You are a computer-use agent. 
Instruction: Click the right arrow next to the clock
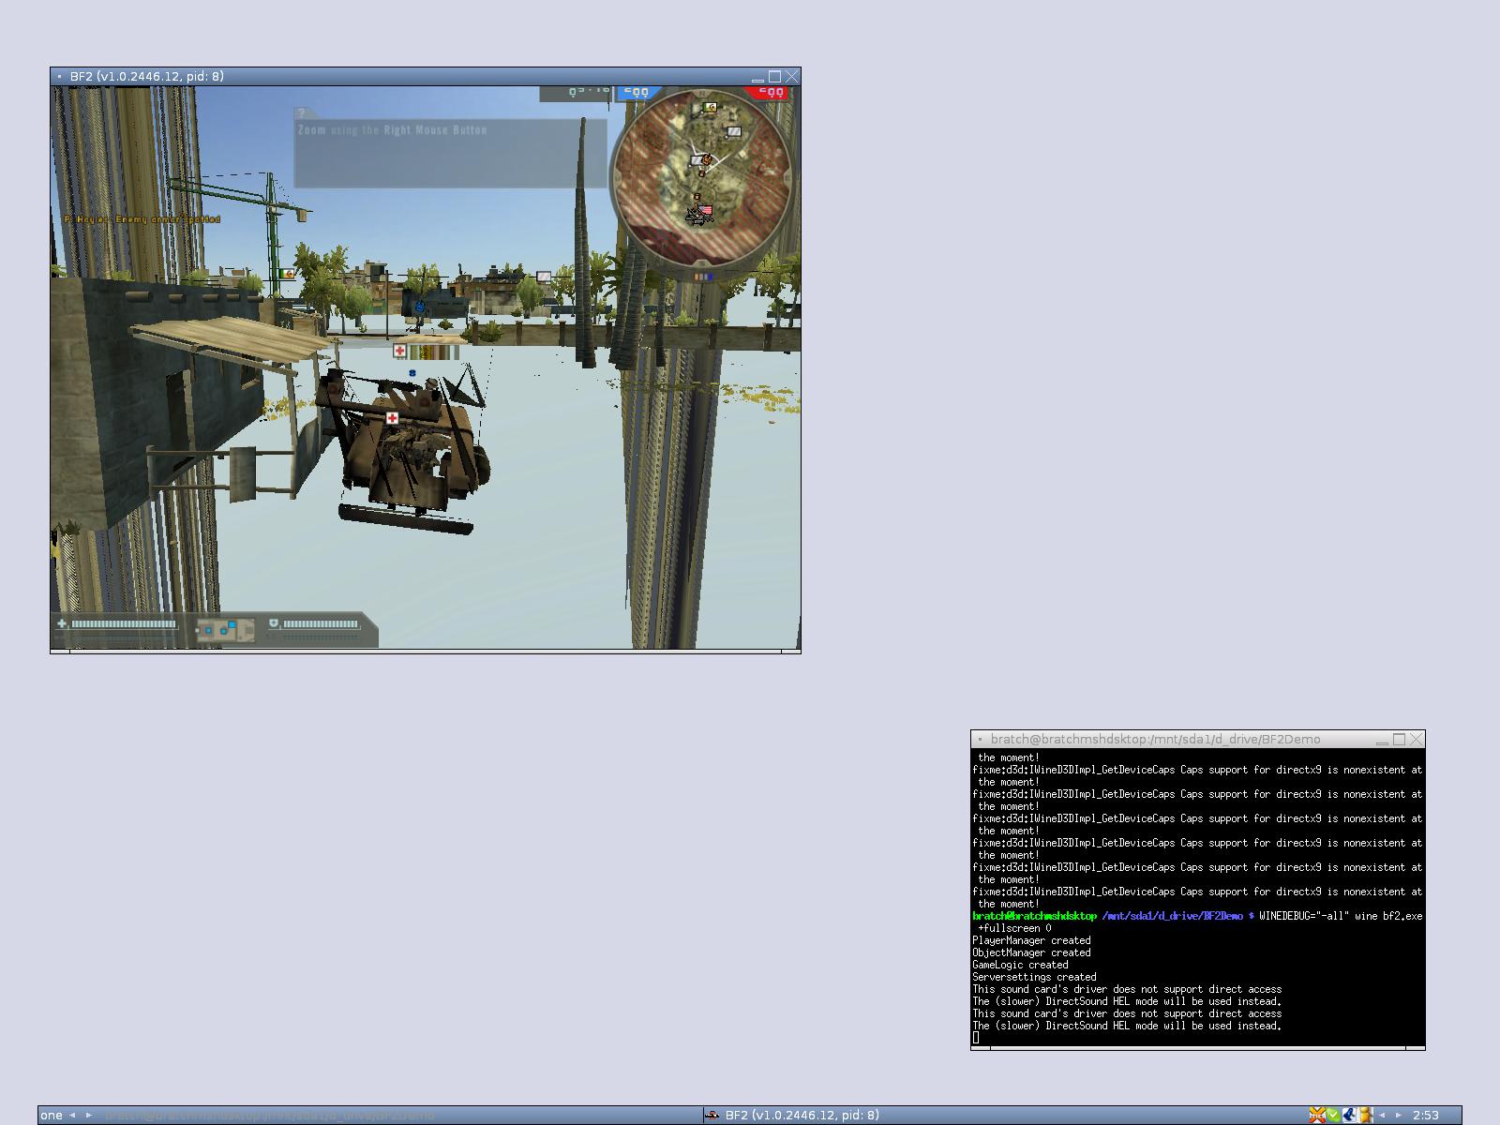tap(1398, 1115)
